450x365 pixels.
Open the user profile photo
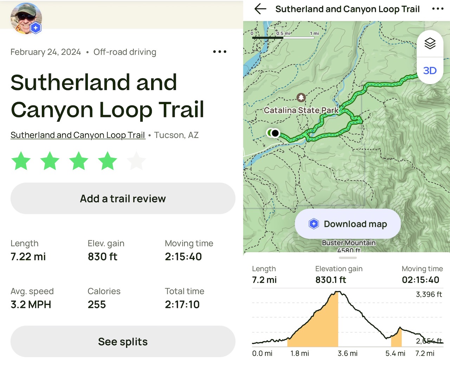(26, 18)
